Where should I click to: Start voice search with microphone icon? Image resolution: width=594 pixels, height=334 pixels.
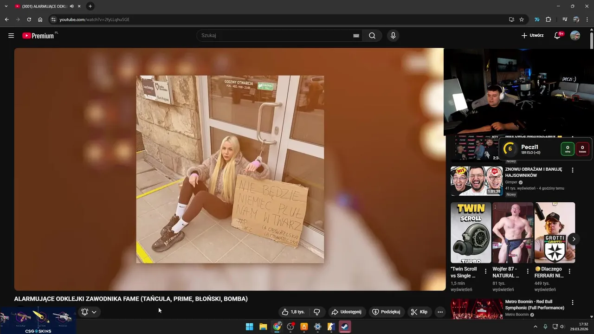coord(393,36)
